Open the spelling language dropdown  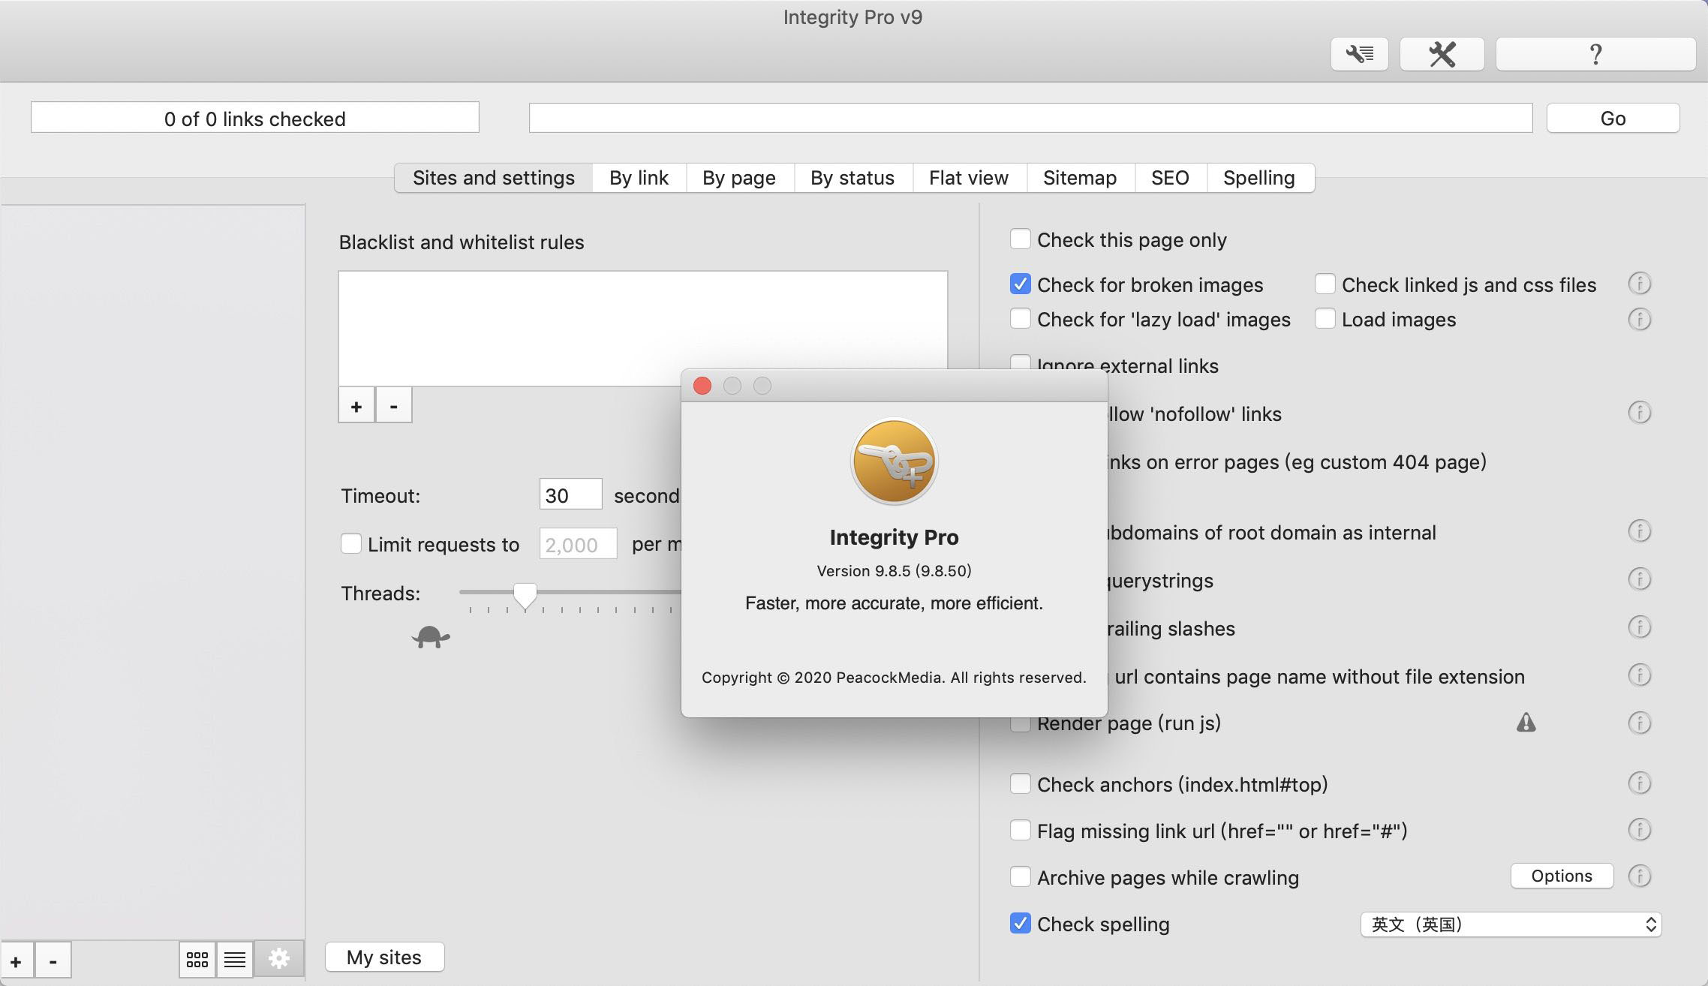(1511, 924)
